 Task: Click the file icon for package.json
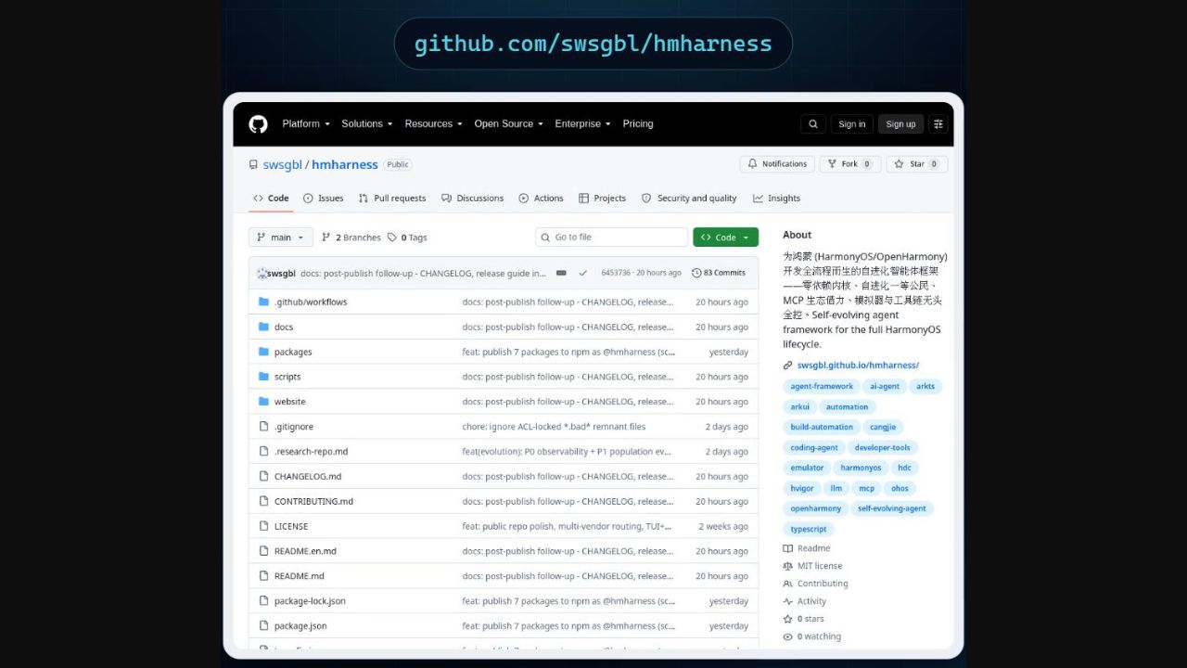(264, 626)
